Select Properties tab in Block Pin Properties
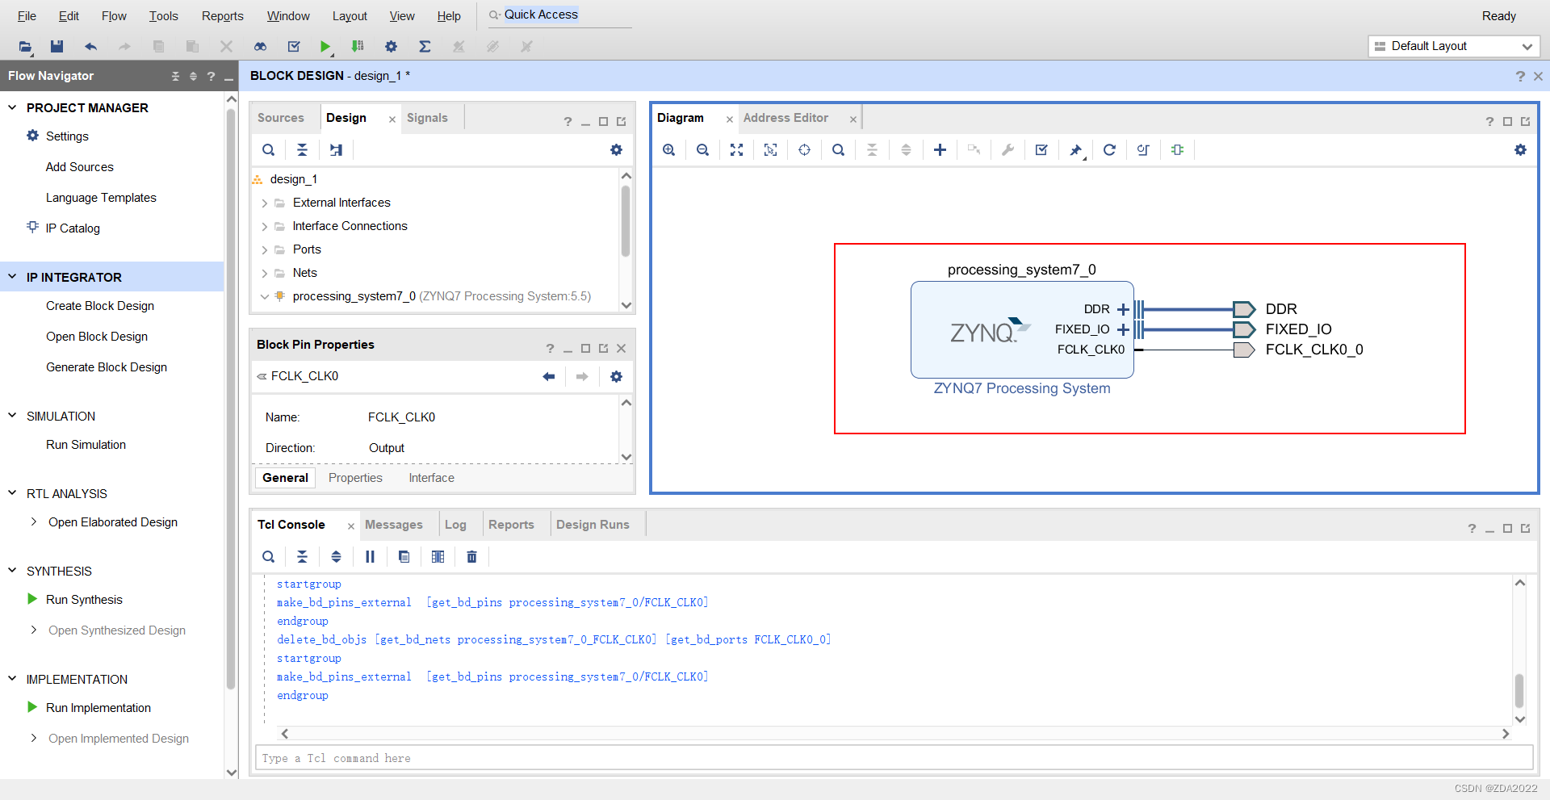Screen dimensions: 1550x800 [x=355, y=478]
